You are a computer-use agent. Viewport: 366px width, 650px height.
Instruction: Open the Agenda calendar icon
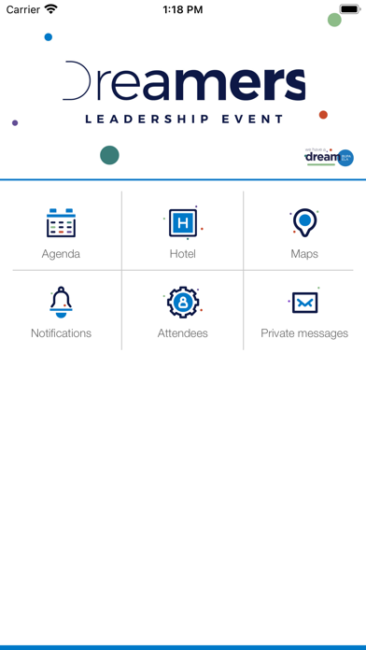point(61,222)
